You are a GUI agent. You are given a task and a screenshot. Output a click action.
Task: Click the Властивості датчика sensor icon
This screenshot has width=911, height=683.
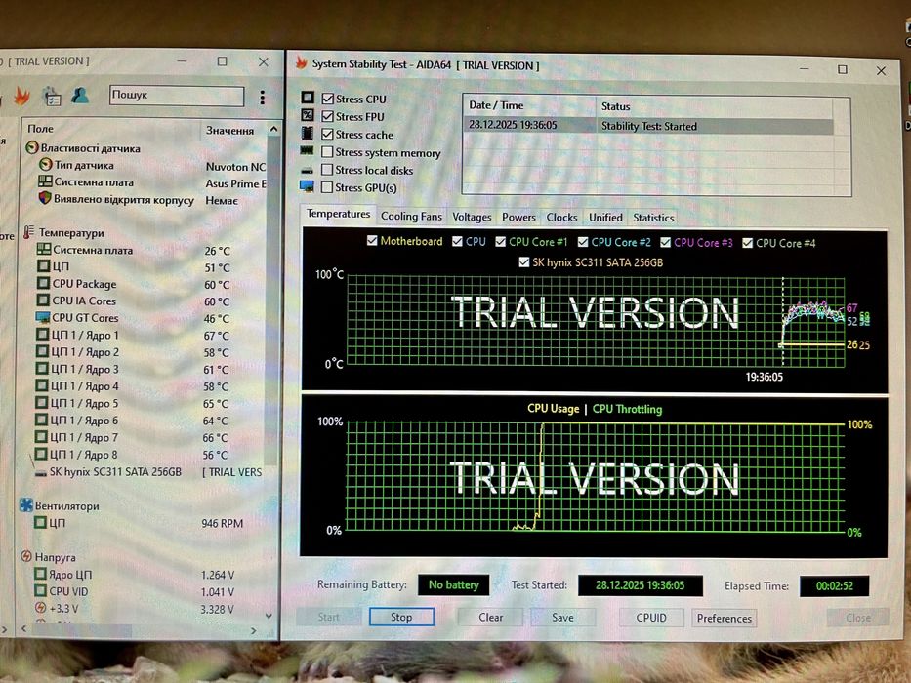32,147
